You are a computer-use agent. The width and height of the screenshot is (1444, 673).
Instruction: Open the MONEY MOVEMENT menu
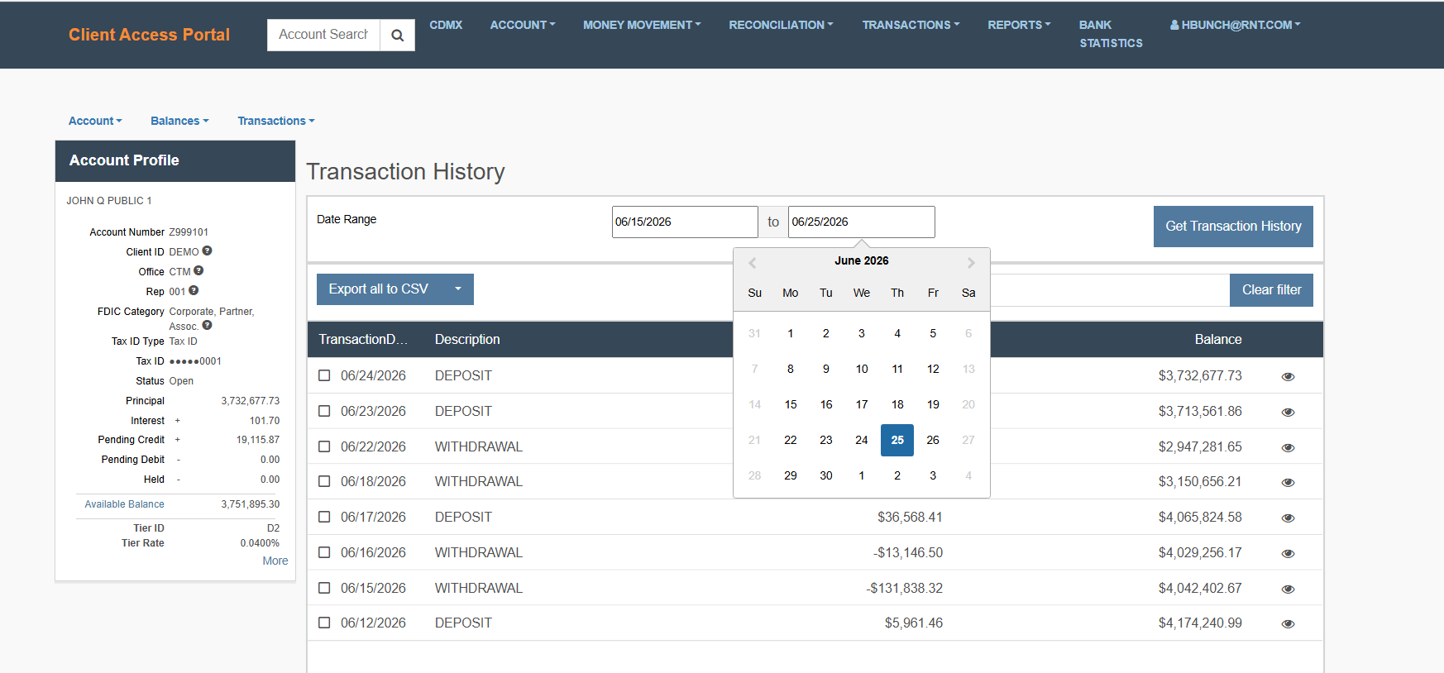pyautogui.click(x=642, y=25)
